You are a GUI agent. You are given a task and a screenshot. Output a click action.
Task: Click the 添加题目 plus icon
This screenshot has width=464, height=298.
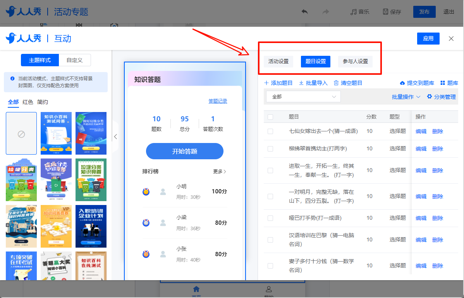click(266, 83)
